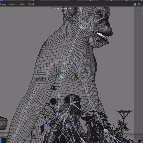Select the white fang in ape's mouth
143x143 pixels.
click(x=101, y=35)
